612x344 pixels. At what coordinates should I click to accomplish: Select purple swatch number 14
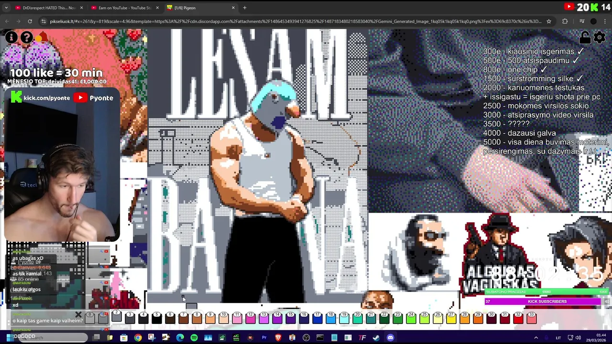pos(277,318)
